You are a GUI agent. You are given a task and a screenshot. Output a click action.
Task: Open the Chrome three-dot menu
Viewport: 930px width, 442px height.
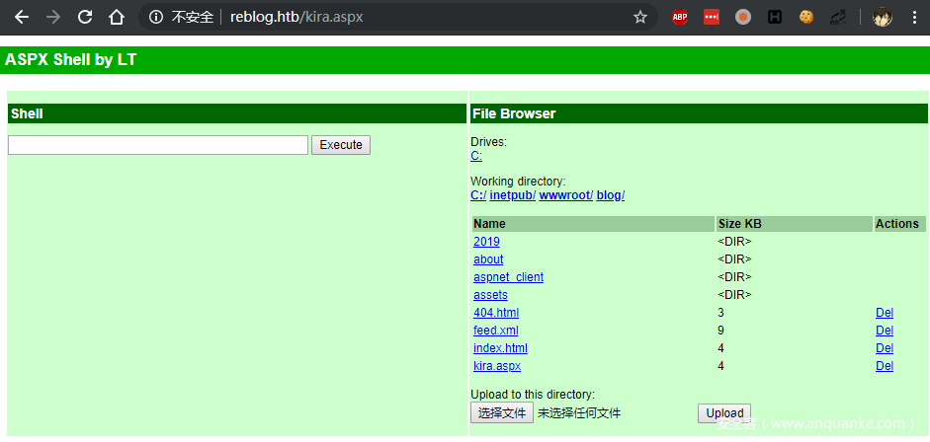point(914,17)
